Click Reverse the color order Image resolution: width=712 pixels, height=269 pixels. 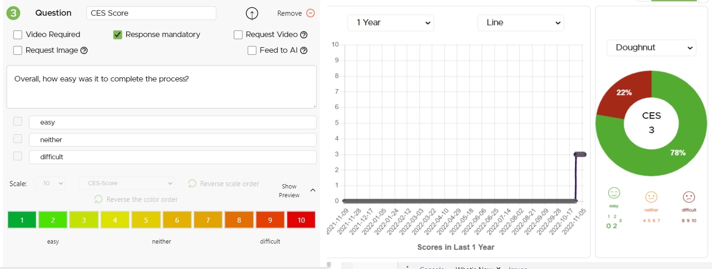click(x=136, y=200)
